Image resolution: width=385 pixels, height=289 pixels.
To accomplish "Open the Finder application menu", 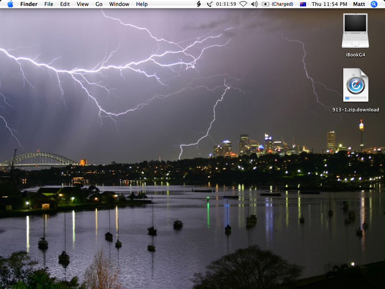I will click(x=29, y=4).
